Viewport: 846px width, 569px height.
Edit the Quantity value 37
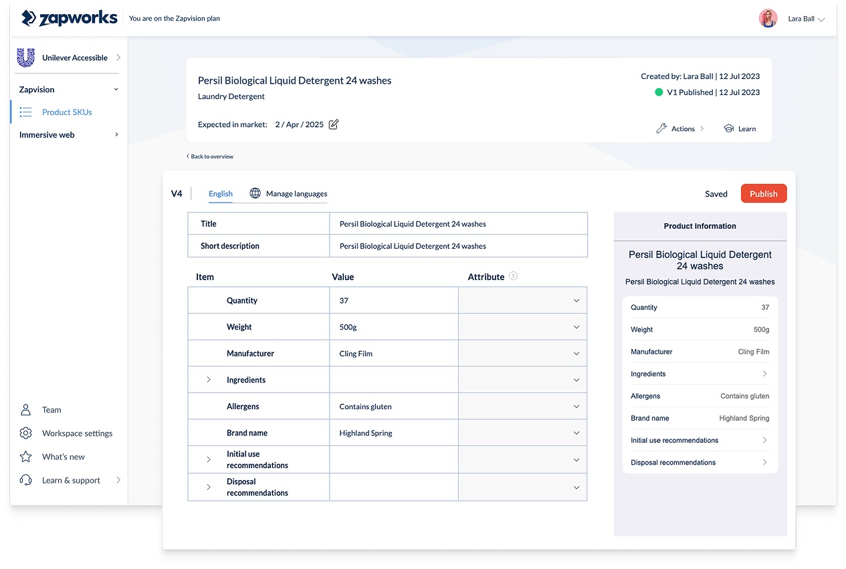coord(394,300)
